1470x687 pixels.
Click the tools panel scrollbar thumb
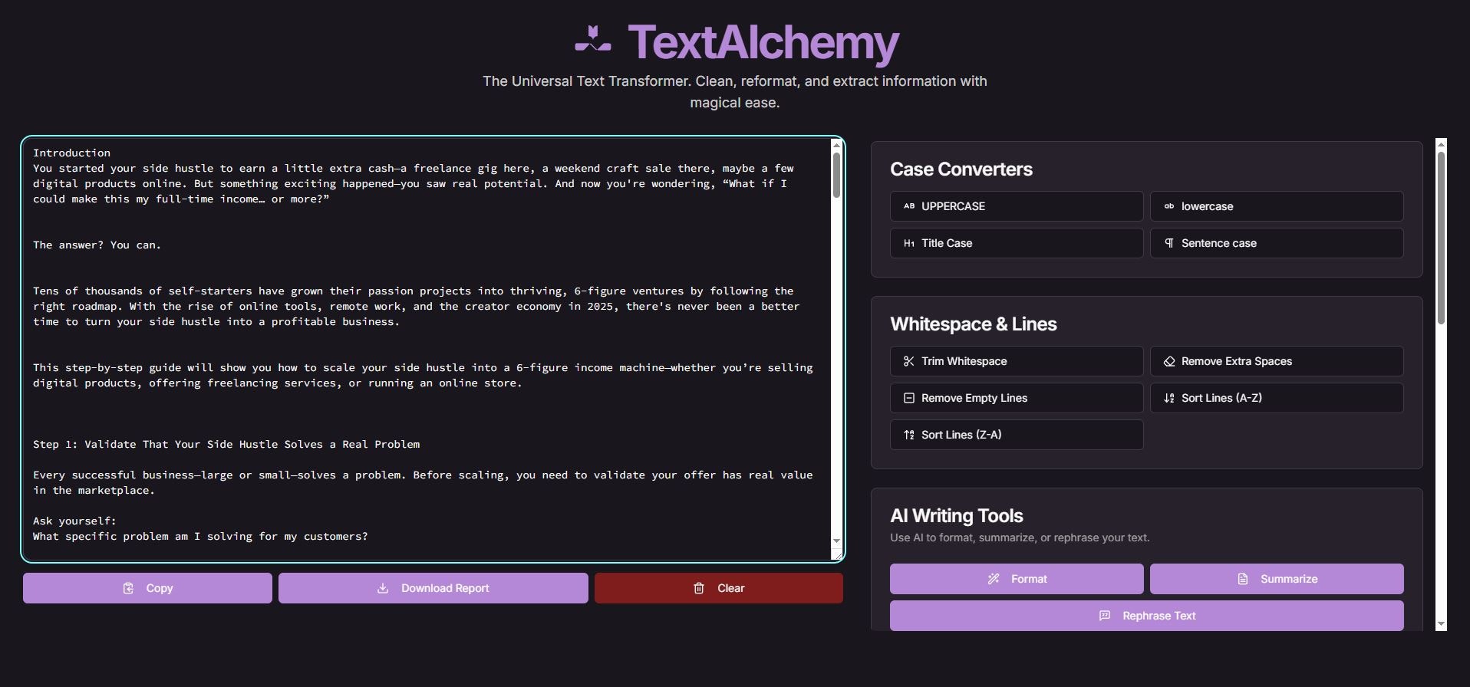click(x=1441, y=238)
